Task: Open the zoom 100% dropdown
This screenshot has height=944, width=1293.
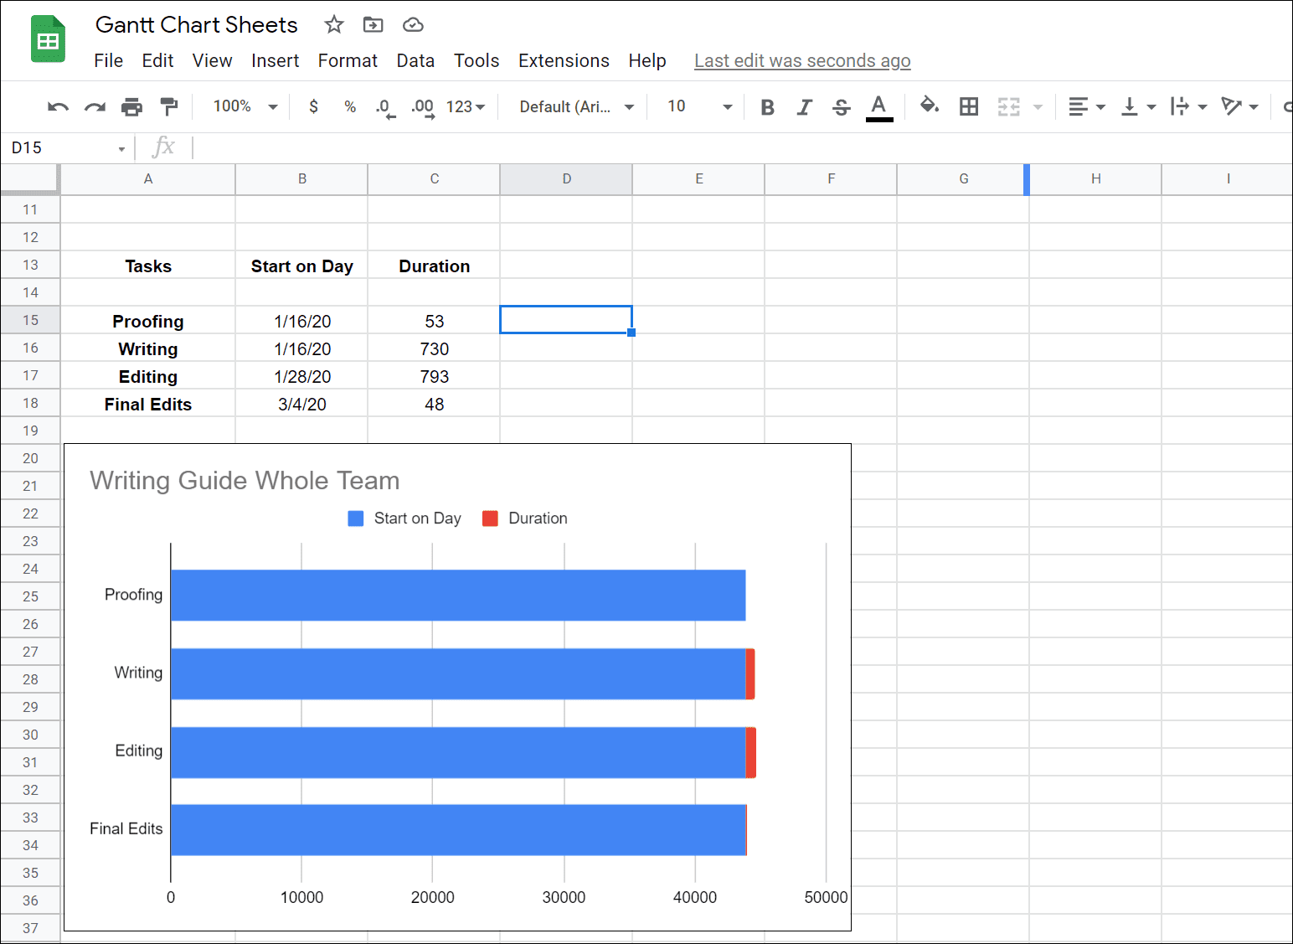Action: coord(245,106)
